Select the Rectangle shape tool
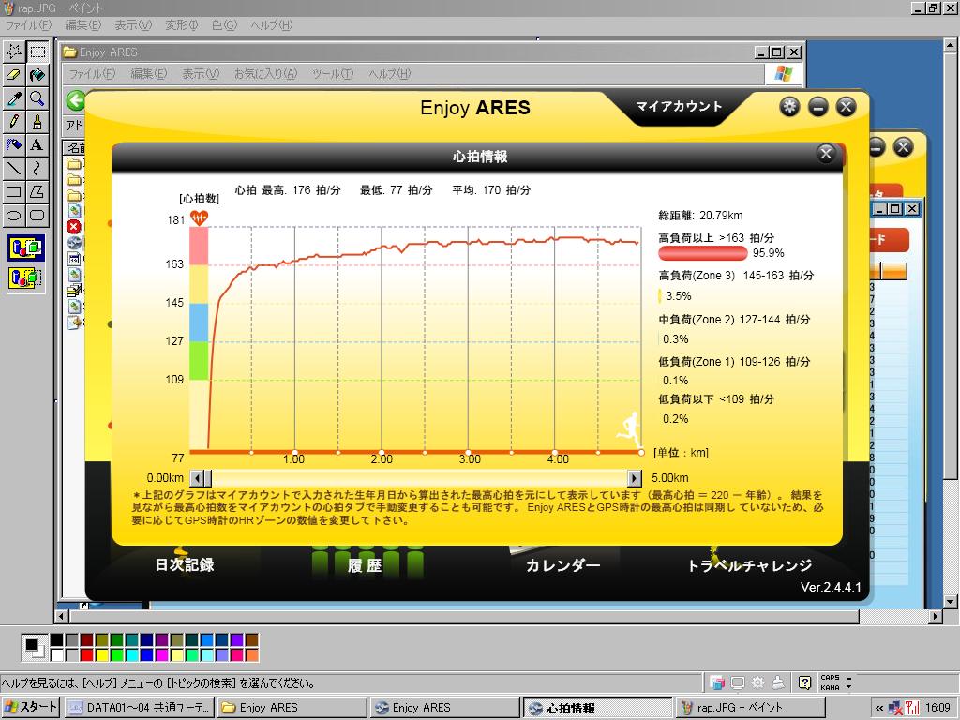960x720 pixels. point(14,191)
